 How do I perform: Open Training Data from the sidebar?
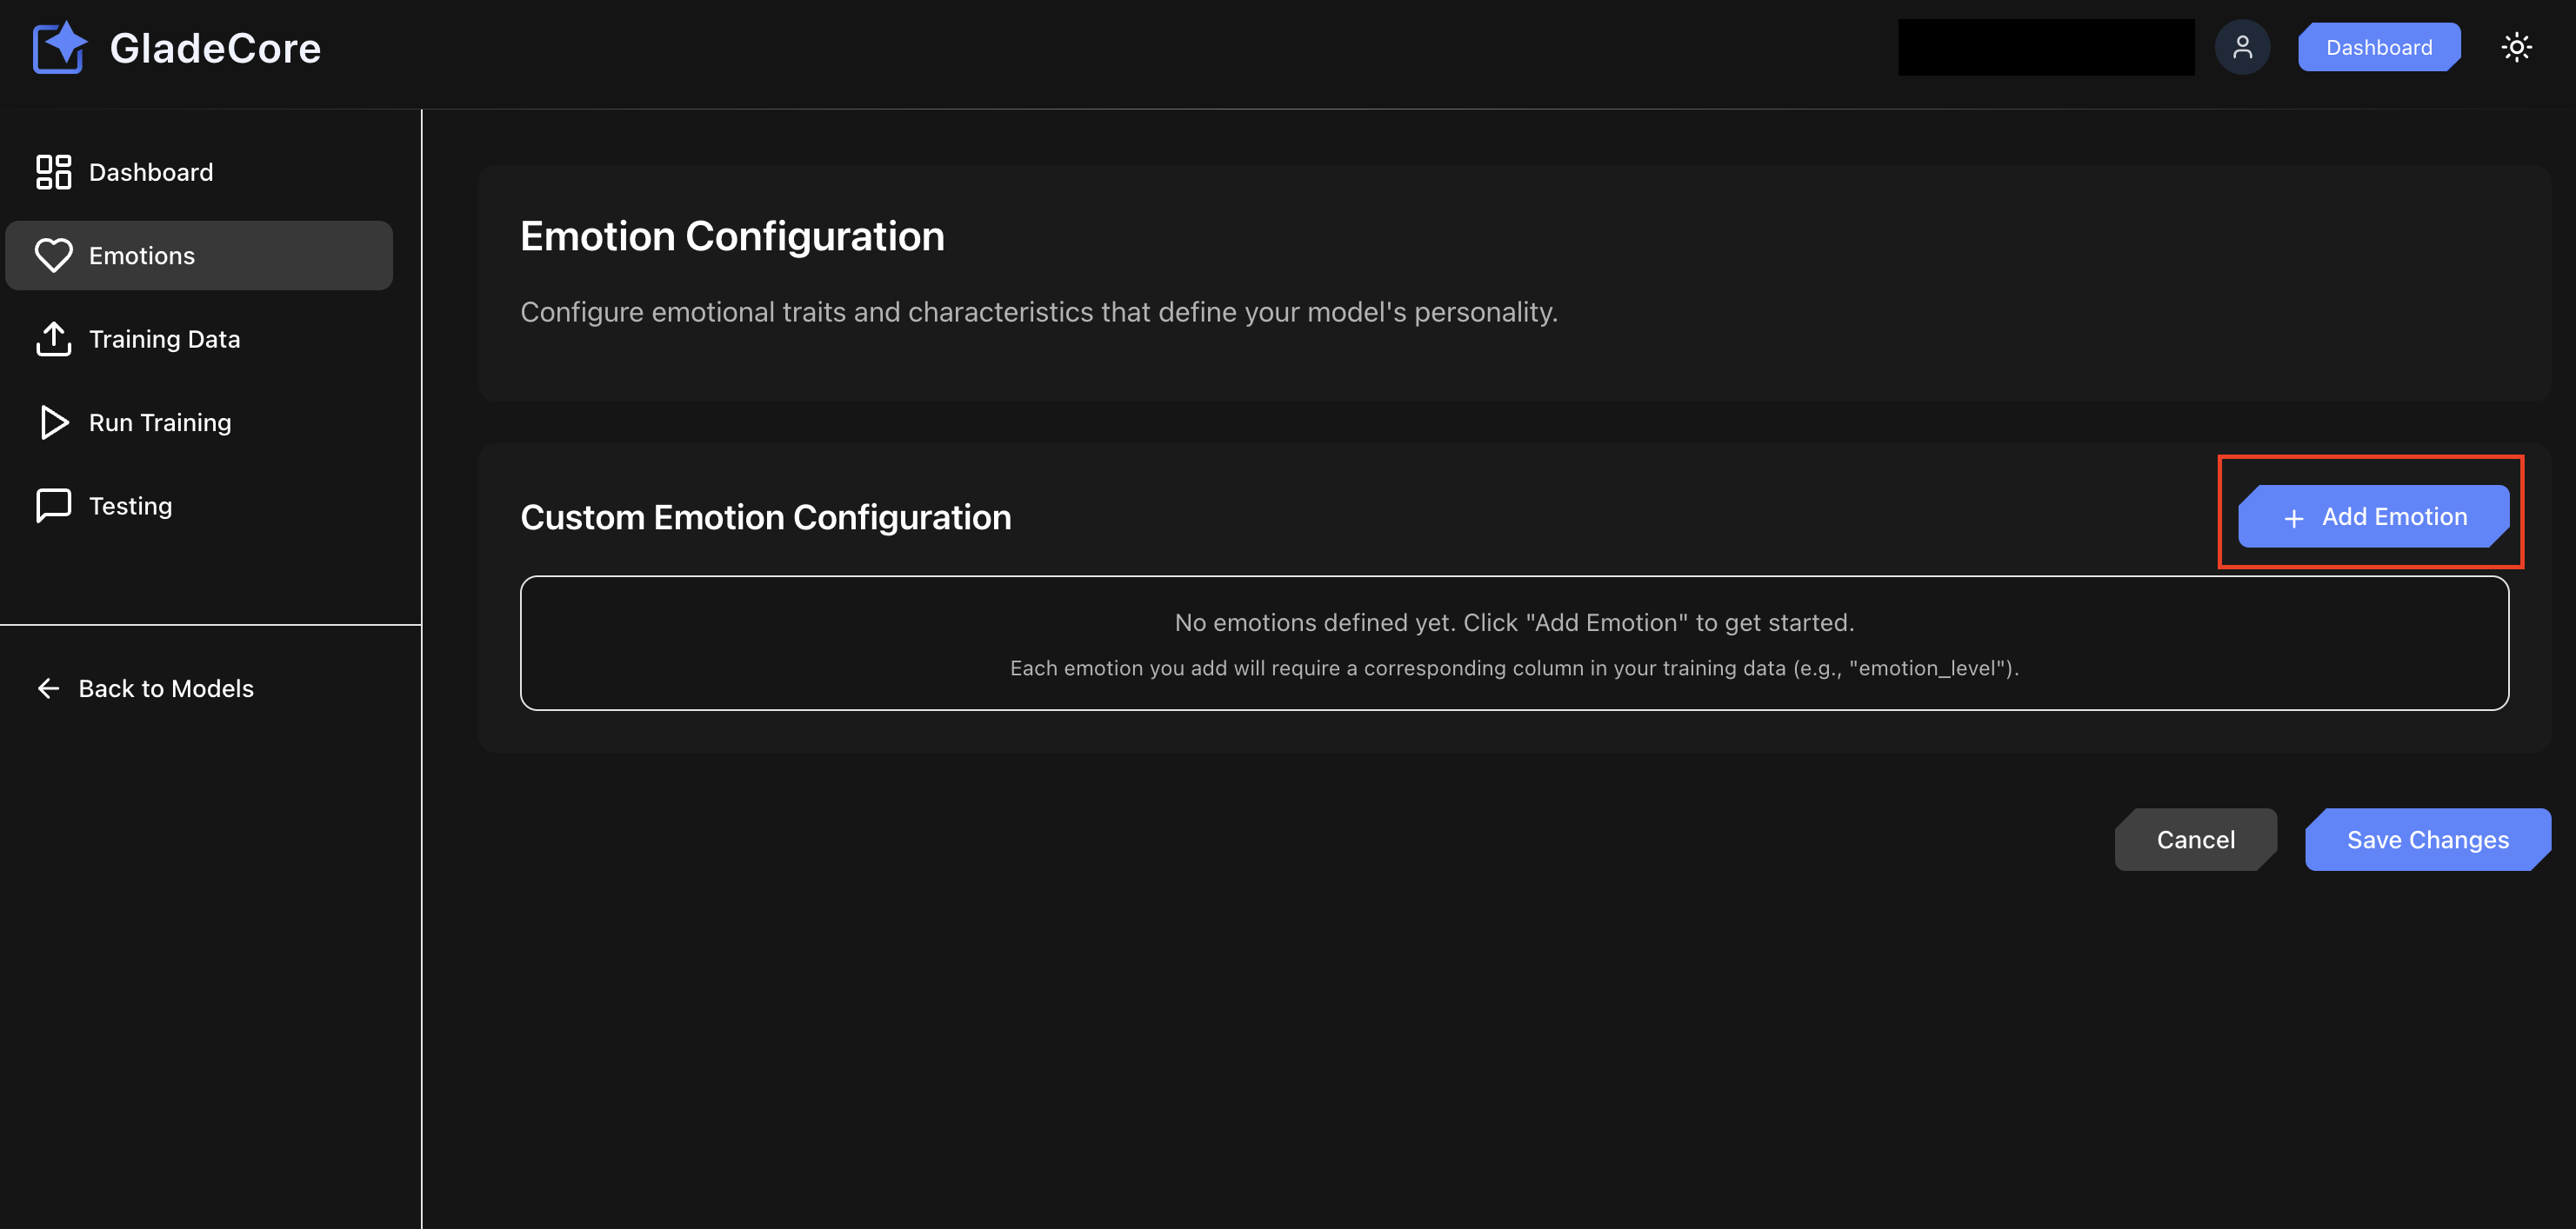[164, 339]
